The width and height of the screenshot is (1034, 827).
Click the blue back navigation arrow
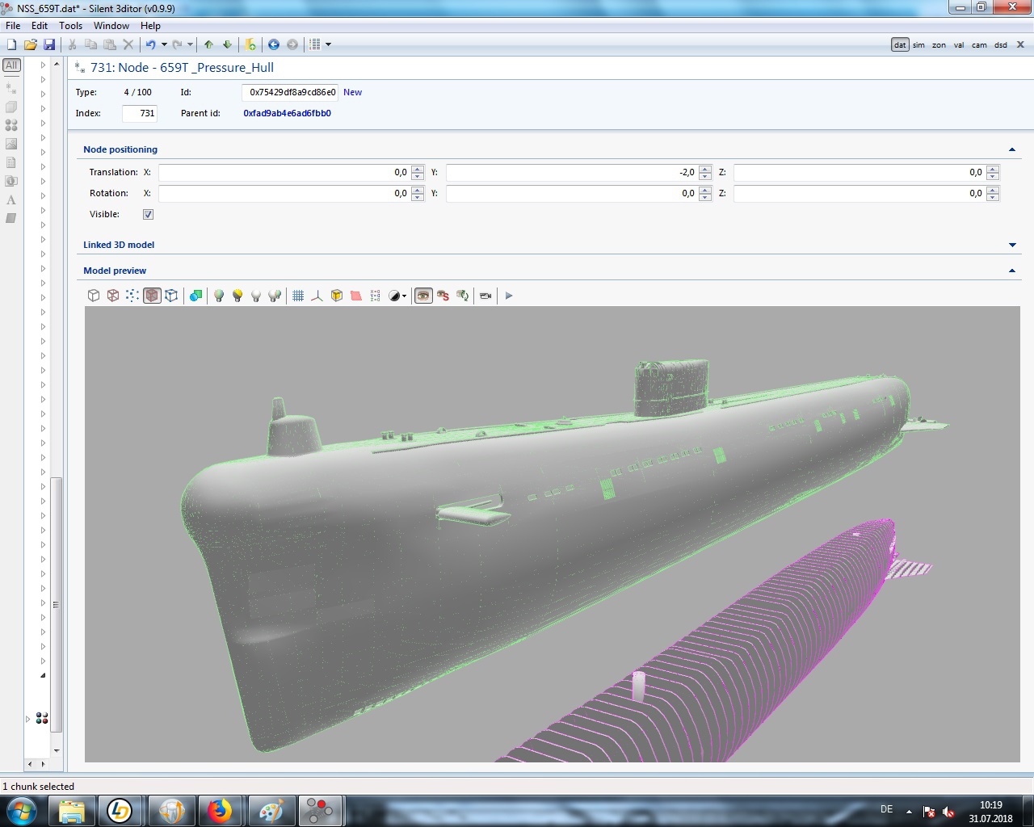274,44
